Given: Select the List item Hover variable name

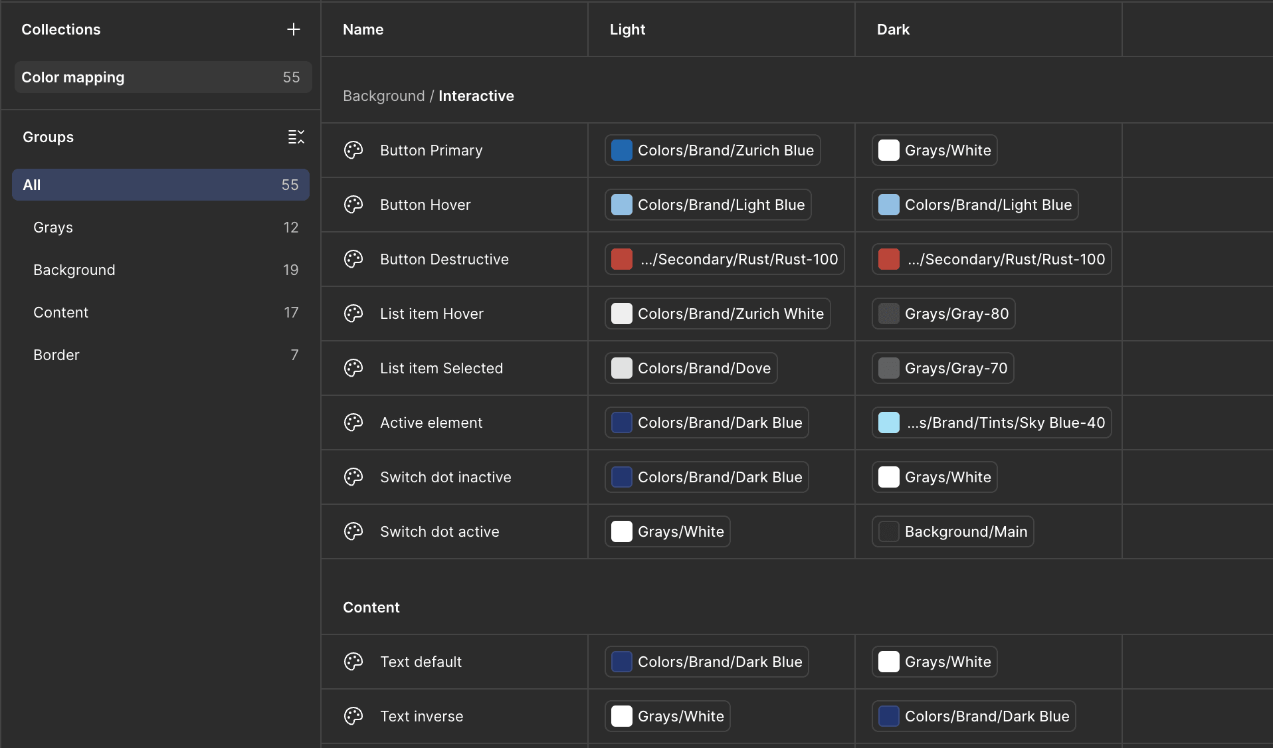Looking at the screenshot, I should [x=432, y=314].
